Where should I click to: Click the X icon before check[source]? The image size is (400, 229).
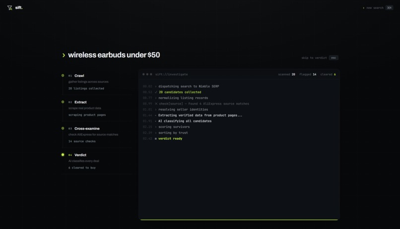pyautogui.click(x=156, y=104)
